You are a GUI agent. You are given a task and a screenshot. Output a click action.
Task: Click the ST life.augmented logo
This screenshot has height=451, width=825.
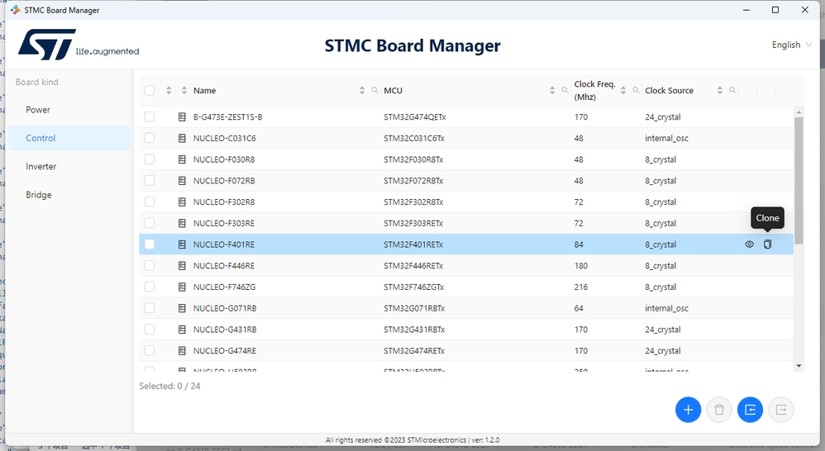pyautogui.click(x=79, y=45)
